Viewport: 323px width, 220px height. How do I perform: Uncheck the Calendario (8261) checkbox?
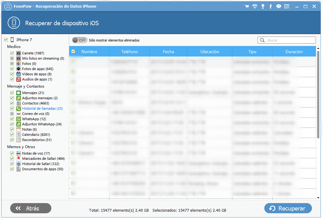click(x=12, y=135)
